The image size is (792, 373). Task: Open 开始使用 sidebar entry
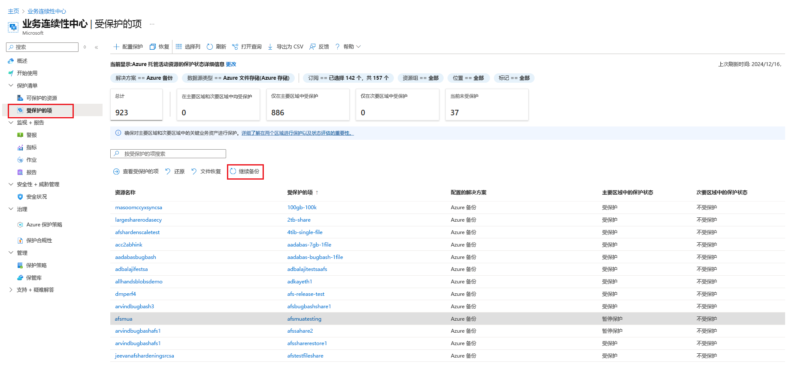tap(27, 73)
